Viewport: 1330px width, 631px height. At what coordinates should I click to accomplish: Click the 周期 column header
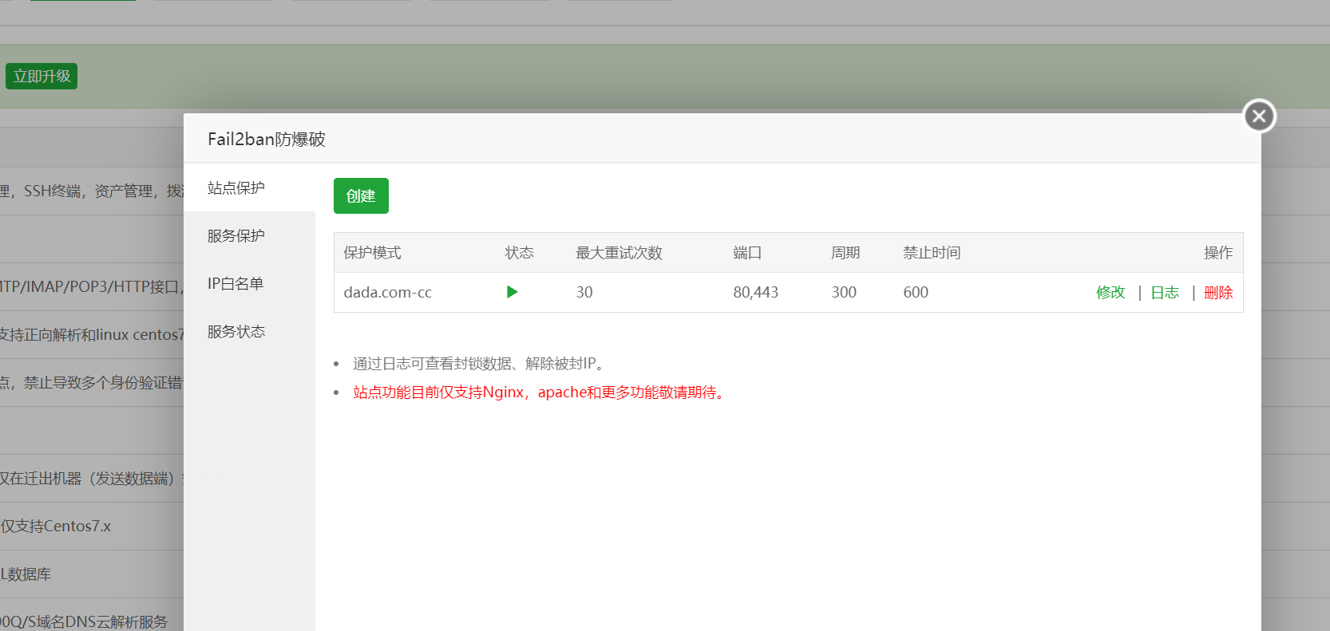pos(845,253)
